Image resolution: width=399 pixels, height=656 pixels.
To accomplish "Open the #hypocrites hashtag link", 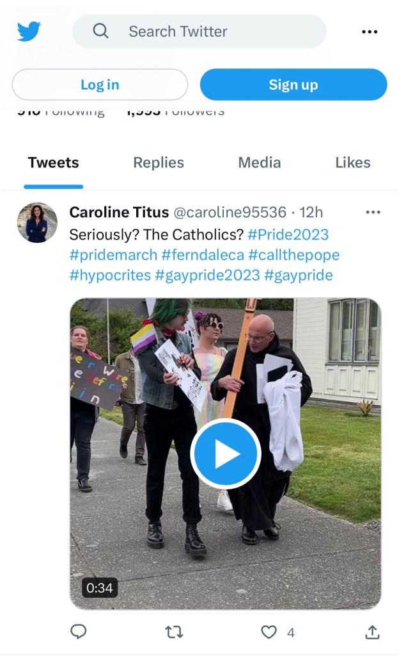I will pos(110,275).
